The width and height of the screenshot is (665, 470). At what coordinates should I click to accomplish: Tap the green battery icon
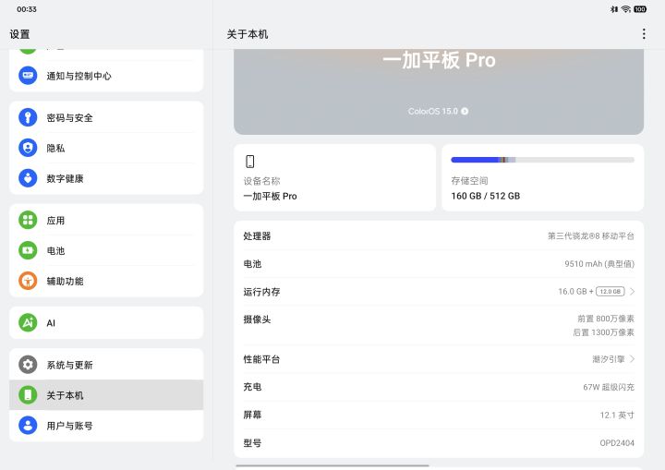tap(28, 250)
